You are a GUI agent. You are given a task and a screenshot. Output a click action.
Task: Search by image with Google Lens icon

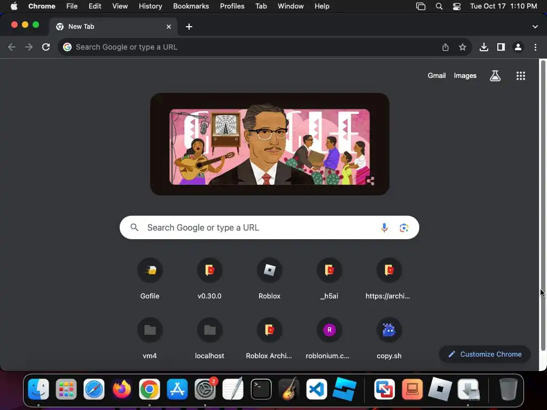click(x=404, y=227)
